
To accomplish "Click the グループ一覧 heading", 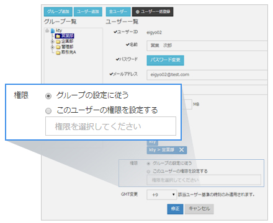I will [60, 22].
